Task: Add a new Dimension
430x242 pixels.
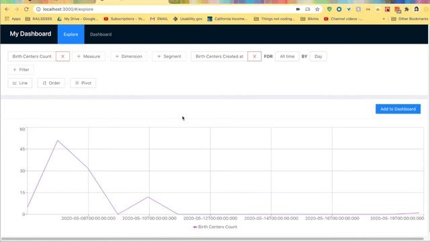Action: (128, 56)
